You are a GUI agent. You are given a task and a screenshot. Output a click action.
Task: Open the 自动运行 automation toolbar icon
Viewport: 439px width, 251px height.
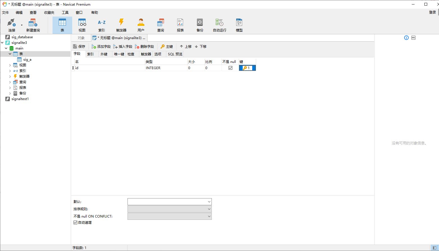pos(220,25)
